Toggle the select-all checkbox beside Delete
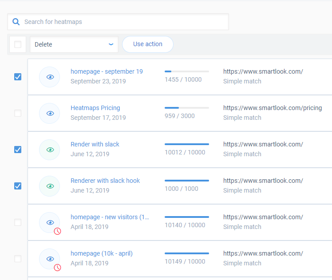 coord(18,44)
